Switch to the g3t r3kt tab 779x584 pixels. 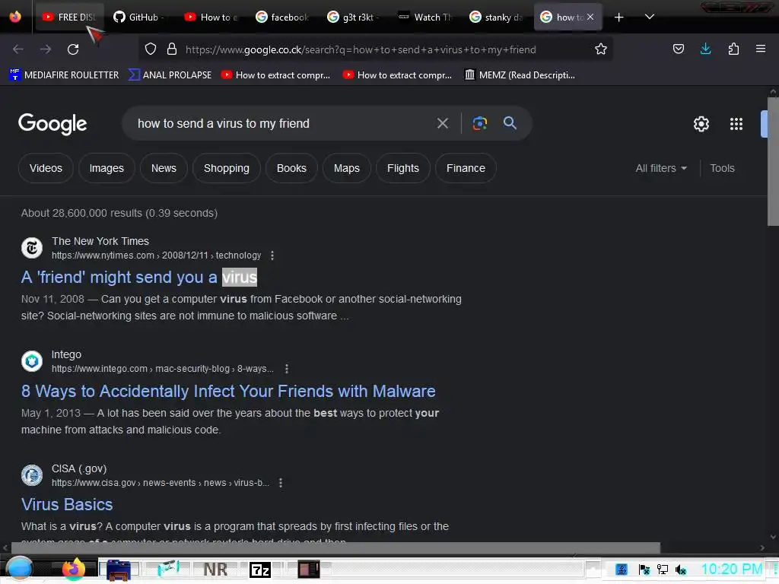tap(355, 17)
